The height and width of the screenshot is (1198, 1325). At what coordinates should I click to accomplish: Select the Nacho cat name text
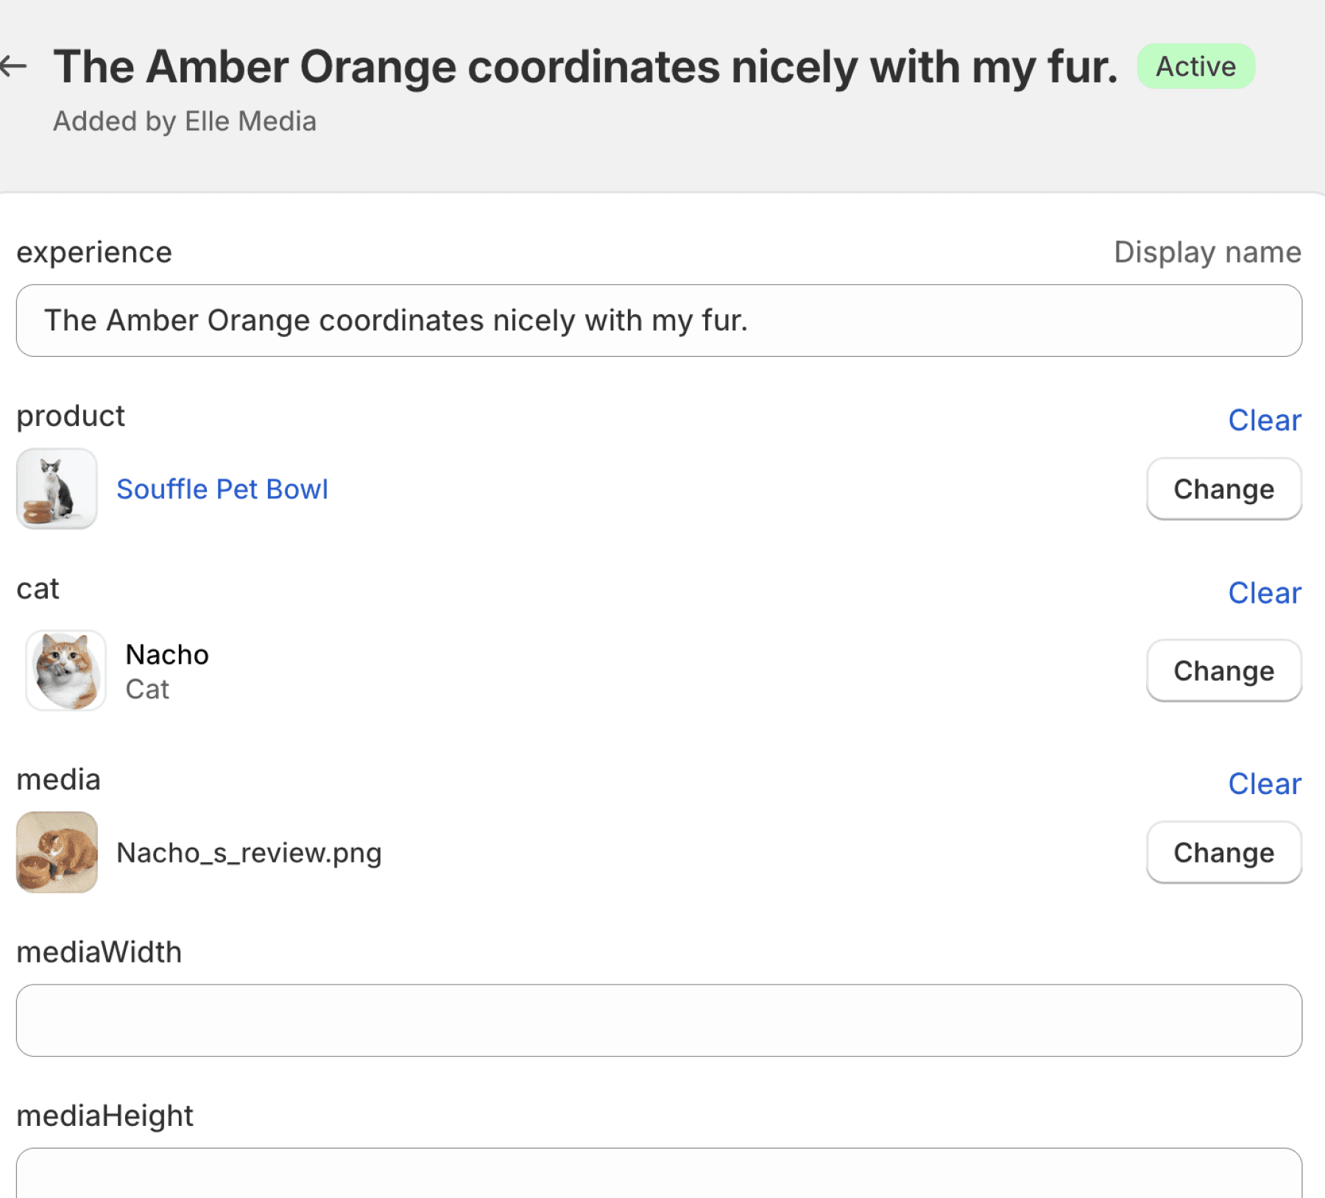point(167,654)
